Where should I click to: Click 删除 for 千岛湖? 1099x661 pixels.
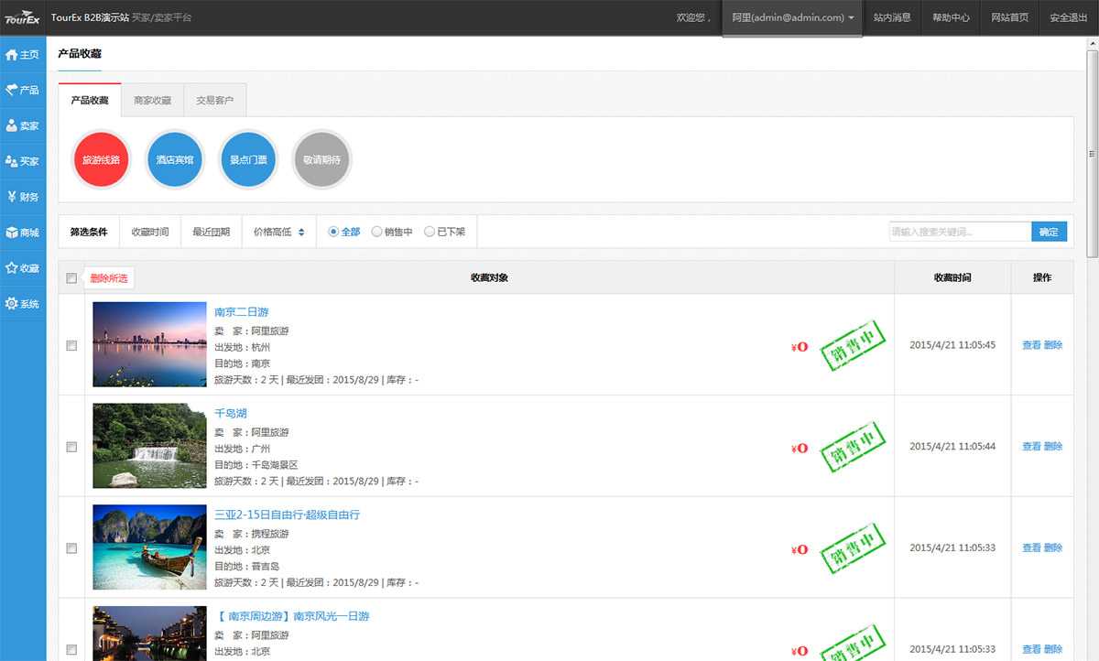tap(1053, 447)
